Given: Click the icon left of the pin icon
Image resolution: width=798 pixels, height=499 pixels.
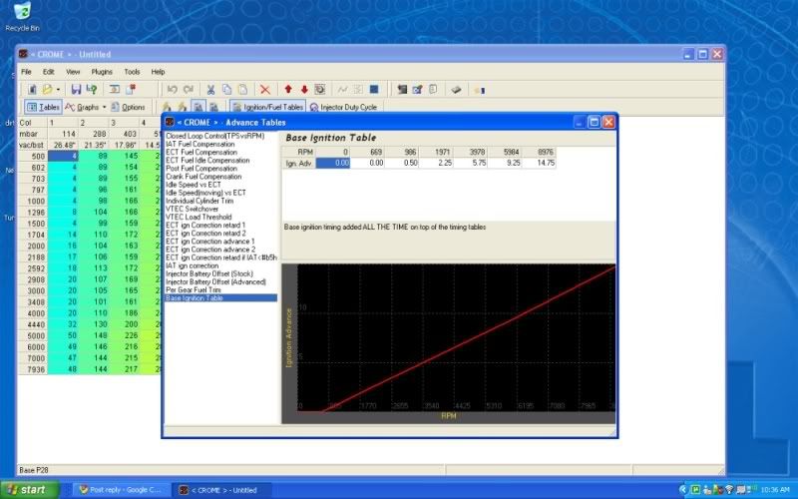Looking at the screenshot, I should tap(115, 90).
